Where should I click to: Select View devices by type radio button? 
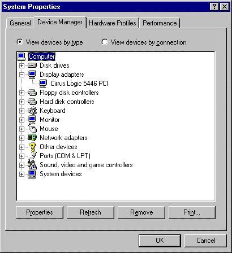point(20,42)
